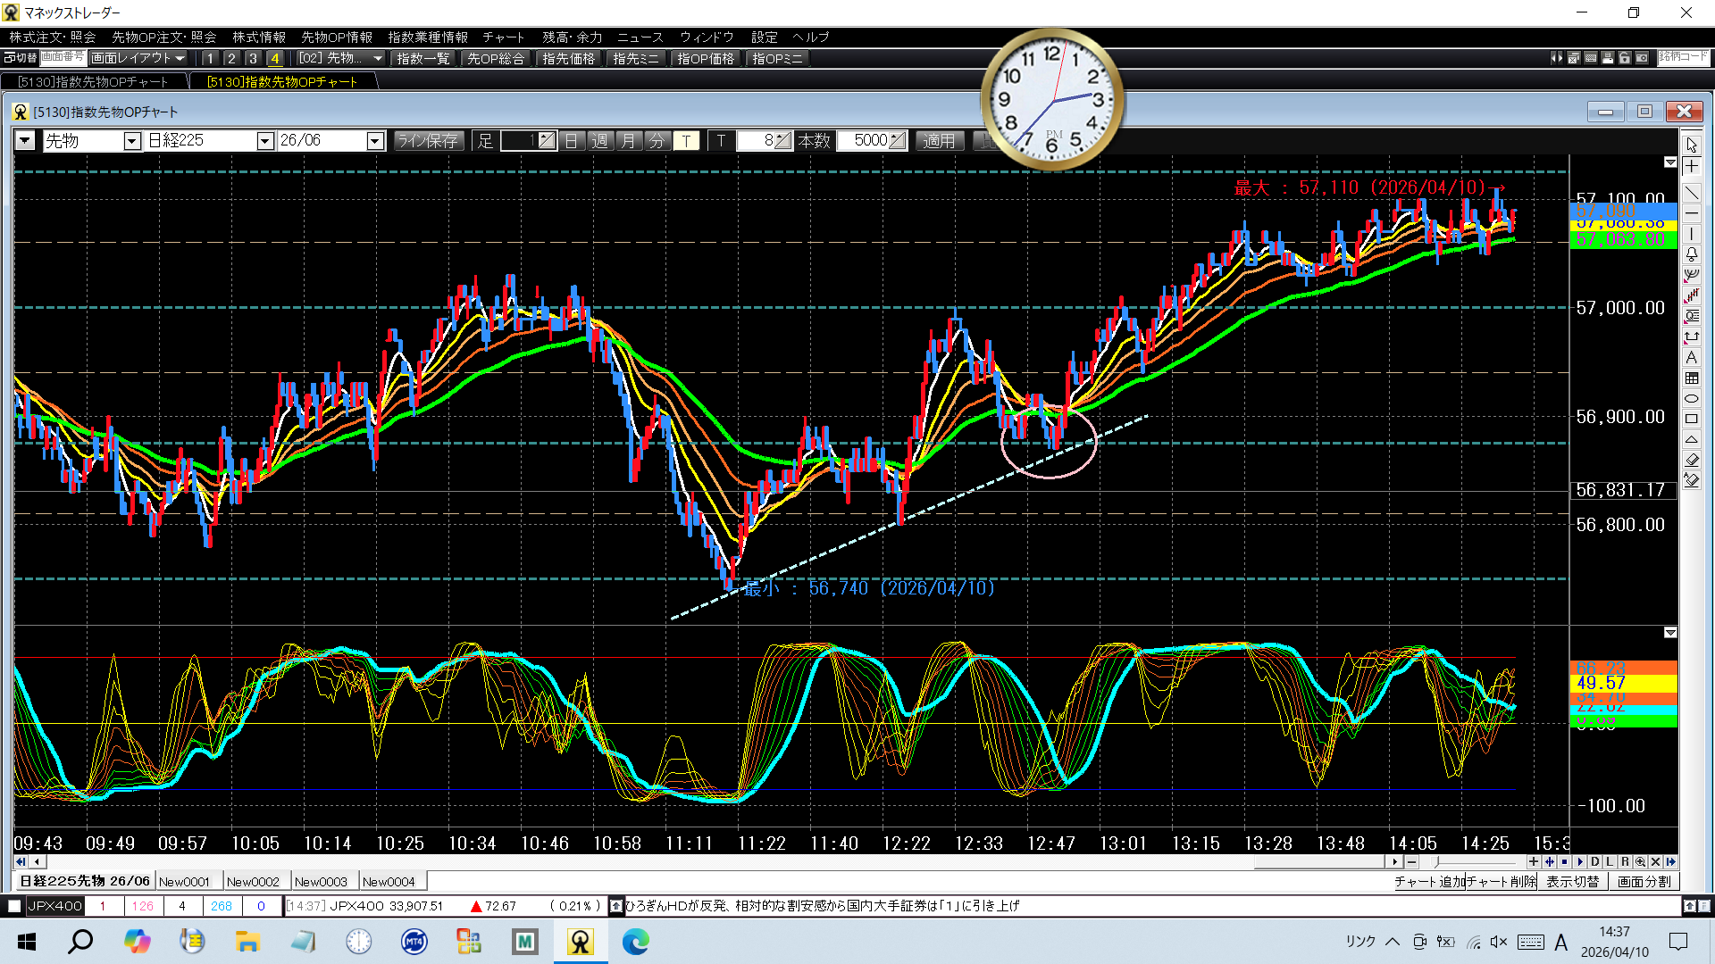1715x964 pixels.
Task: Click the ライン保存 button
Action: coord(428,141)
